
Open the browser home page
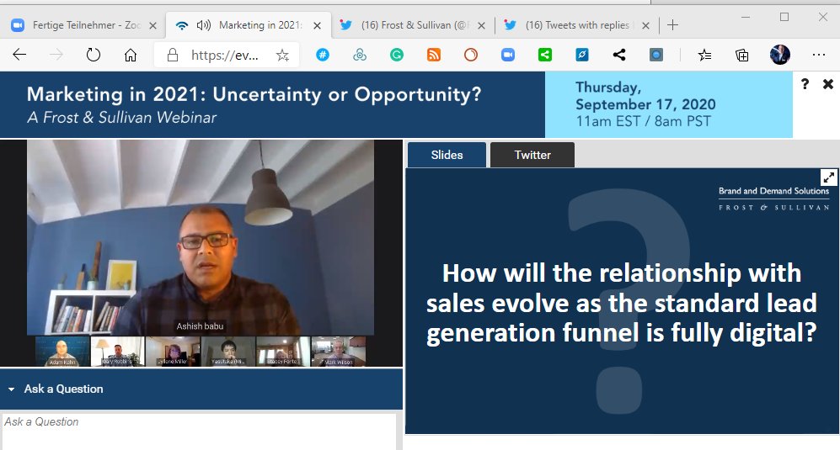coord(131,55)
